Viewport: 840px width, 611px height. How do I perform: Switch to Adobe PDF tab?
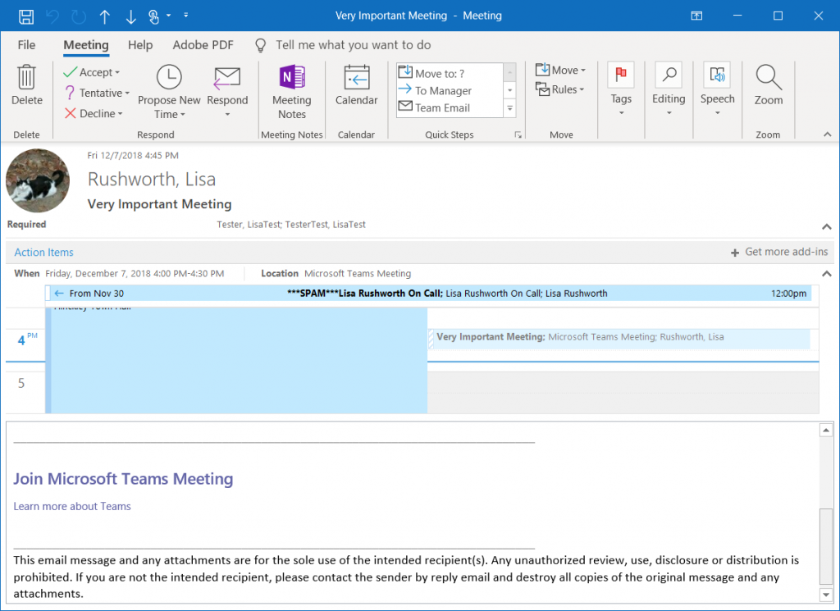(203, 45)
